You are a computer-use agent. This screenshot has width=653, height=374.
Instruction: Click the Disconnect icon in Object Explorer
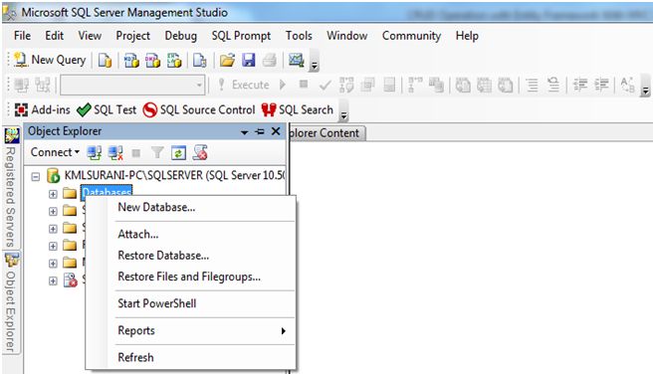pos(115,153)
